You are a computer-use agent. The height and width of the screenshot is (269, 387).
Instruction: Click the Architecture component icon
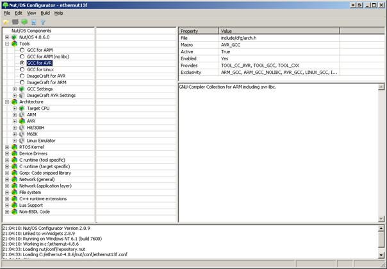click(x=14, y=102)
